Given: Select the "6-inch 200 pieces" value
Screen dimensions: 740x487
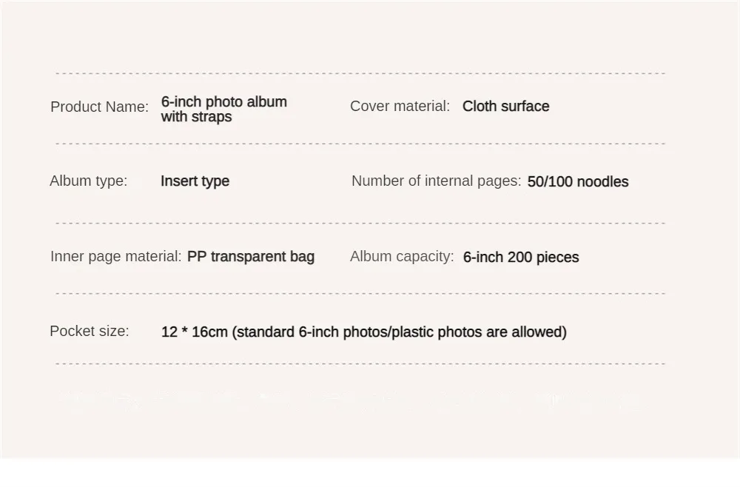Looking at the screenshot, I should point(520,257).
